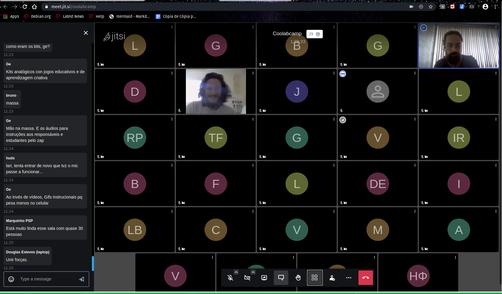
Task: Send the chat message with arrow icon
Action: click(x=82, y=279)
